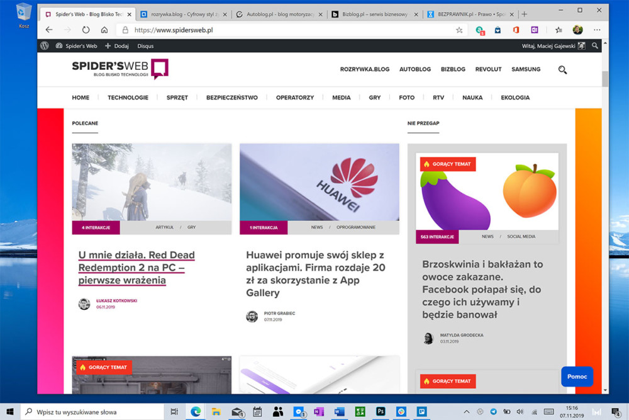The width and height of the screenshot is (629, 420).
Task: Click the page vertical scrollbar thumb
Action: [605, 79]
